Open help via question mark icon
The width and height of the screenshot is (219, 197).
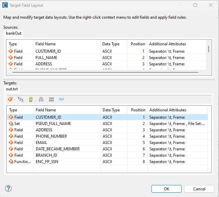pyautogui.click(x=8, y=189)
